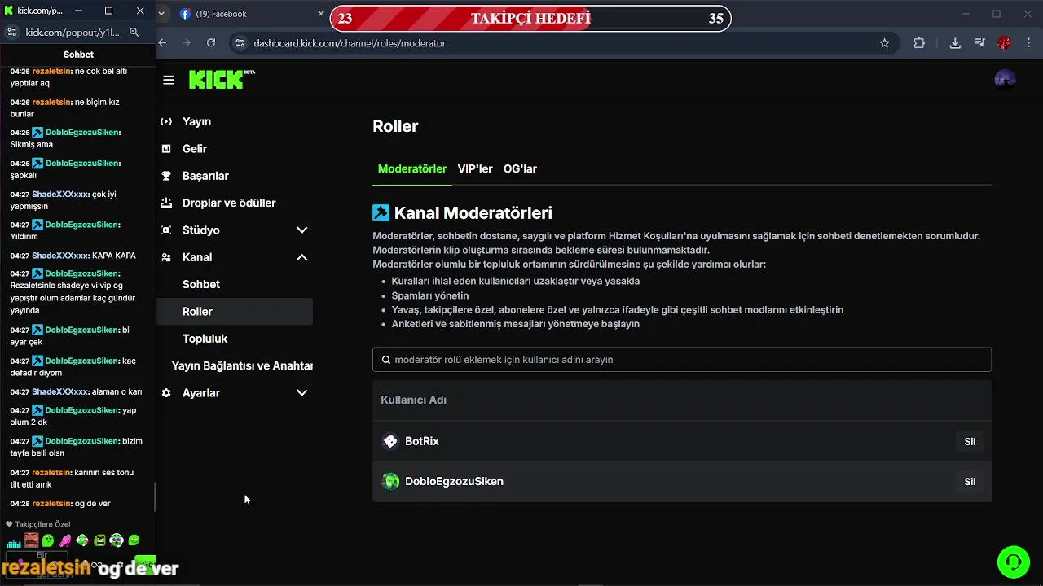Open the Chrome three-dot menu
This screenshot has width=1043, height=586.
pyautogui.click(x=1029, y=43)
